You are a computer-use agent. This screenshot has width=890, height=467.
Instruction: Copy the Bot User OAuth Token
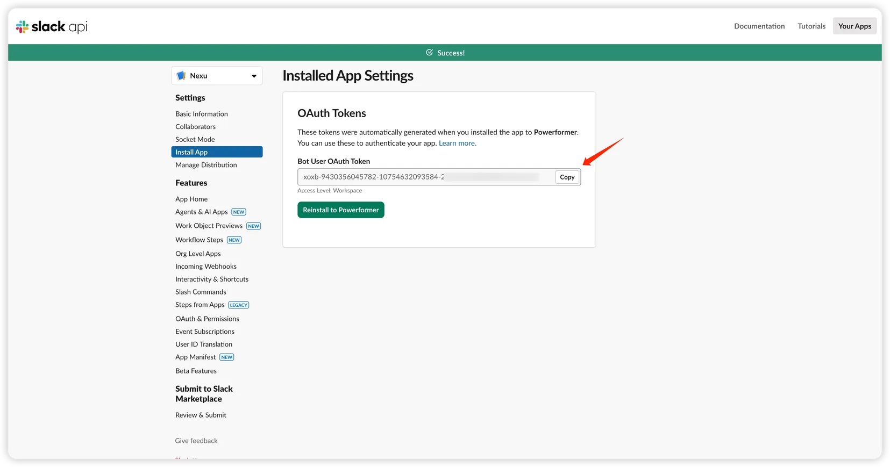[x=567, y=177]
